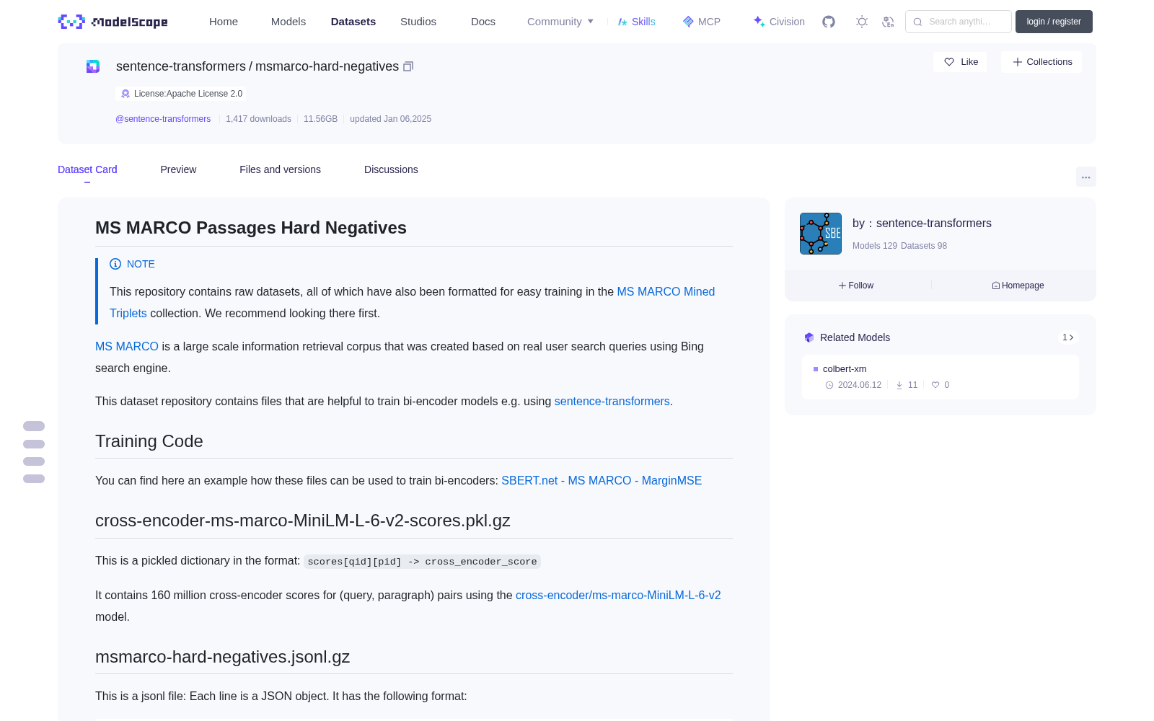Follow the sentence-transformers organization

click(x=856, y=286)
